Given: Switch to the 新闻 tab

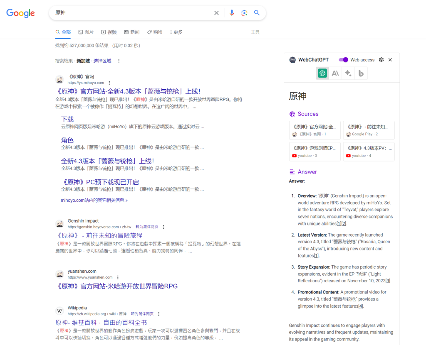Looking at the screenshot, I should point(132,32).
